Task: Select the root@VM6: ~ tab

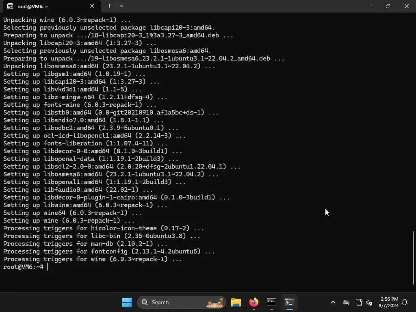Action: (52, 6)
